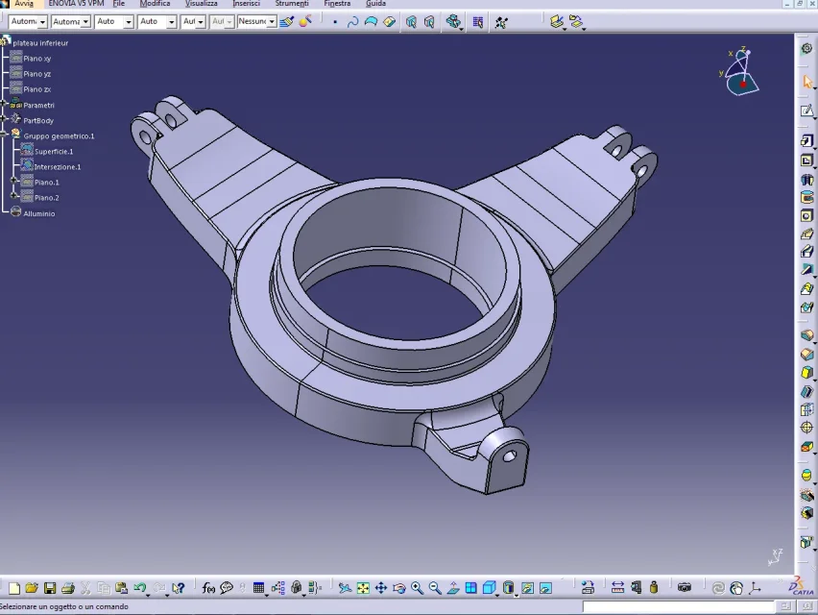Click the What's This help icon
The height and width of the screenshot is (615, 818).
178,588
